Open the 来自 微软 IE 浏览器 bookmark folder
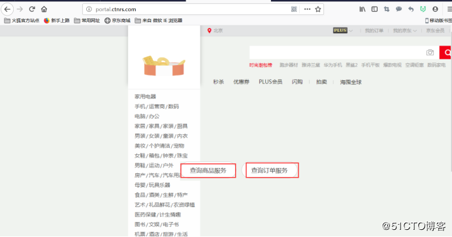This screenshot has height=237, width=452. (159, 20)
